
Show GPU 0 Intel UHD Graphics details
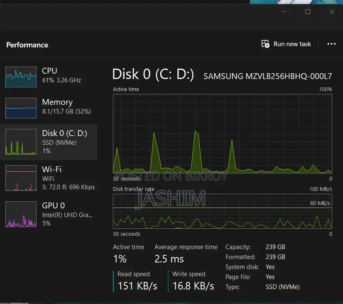49,214
